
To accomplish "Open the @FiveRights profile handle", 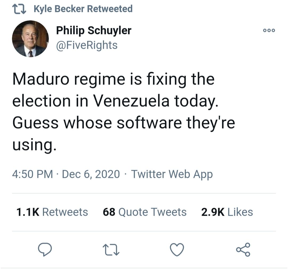I will (x=86, y=45).
